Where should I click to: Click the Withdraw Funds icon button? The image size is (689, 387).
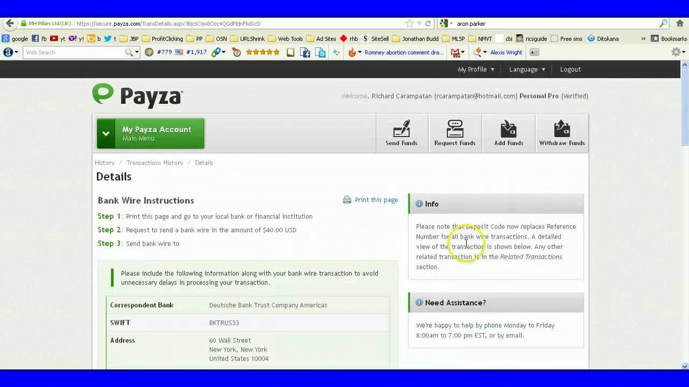pos(562,133)
